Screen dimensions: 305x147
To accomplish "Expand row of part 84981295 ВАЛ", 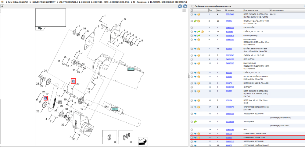I will coord(192,129).
